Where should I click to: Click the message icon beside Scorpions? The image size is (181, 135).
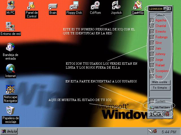(152, 71)
